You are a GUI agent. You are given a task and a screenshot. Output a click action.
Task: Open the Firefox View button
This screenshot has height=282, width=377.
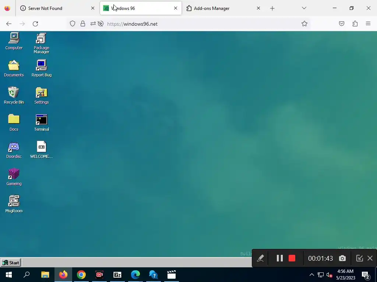click(7, 8)
